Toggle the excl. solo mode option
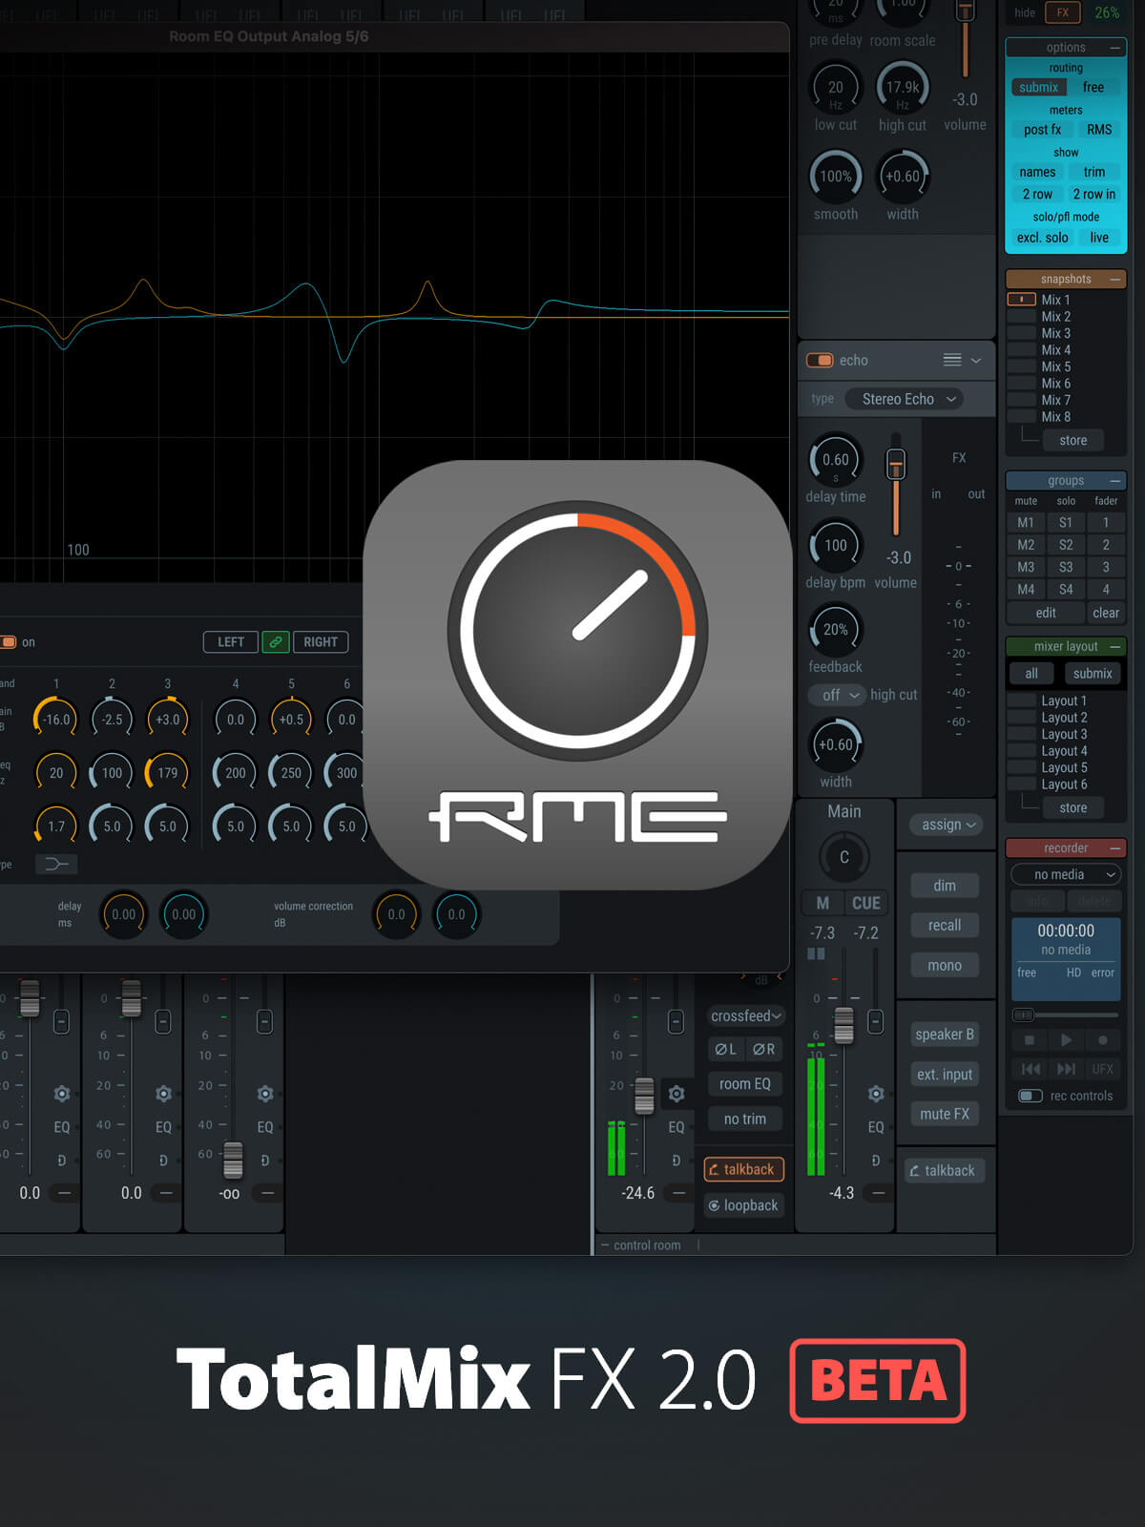 [x=1042, y=238]
